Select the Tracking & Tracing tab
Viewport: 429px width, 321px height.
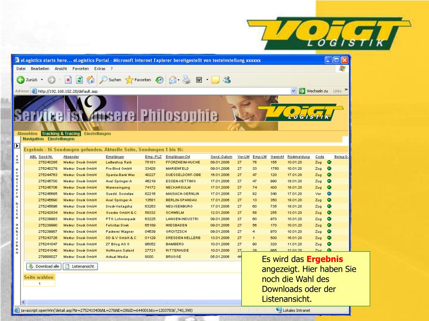(x=61, y=133)
